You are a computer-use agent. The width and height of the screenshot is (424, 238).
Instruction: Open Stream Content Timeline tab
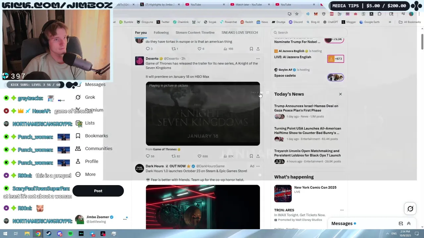click(x=195, y=32)
